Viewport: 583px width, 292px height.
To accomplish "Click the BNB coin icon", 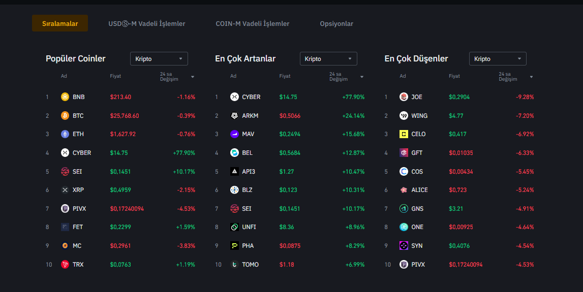I will coord(65,97).
